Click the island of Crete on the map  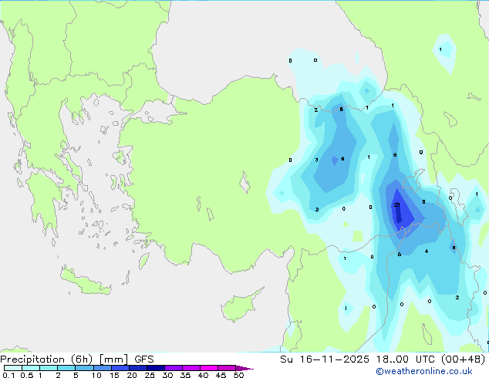[x=86, y=282]
